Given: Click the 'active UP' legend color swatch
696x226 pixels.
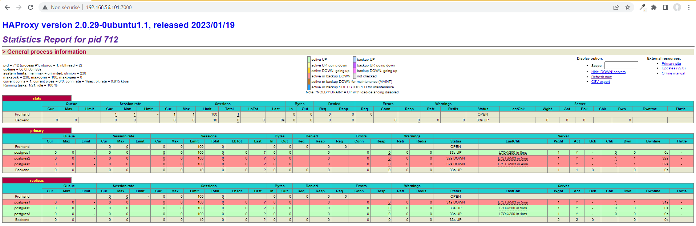Looking at the screenshot, I should coord(309,60).
